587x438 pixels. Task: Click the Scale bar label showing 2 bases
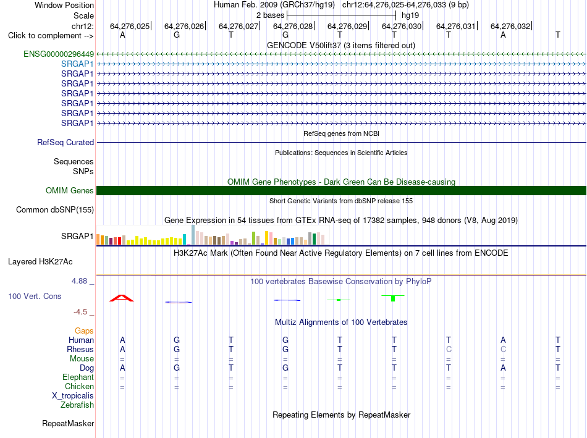(270, 15)
